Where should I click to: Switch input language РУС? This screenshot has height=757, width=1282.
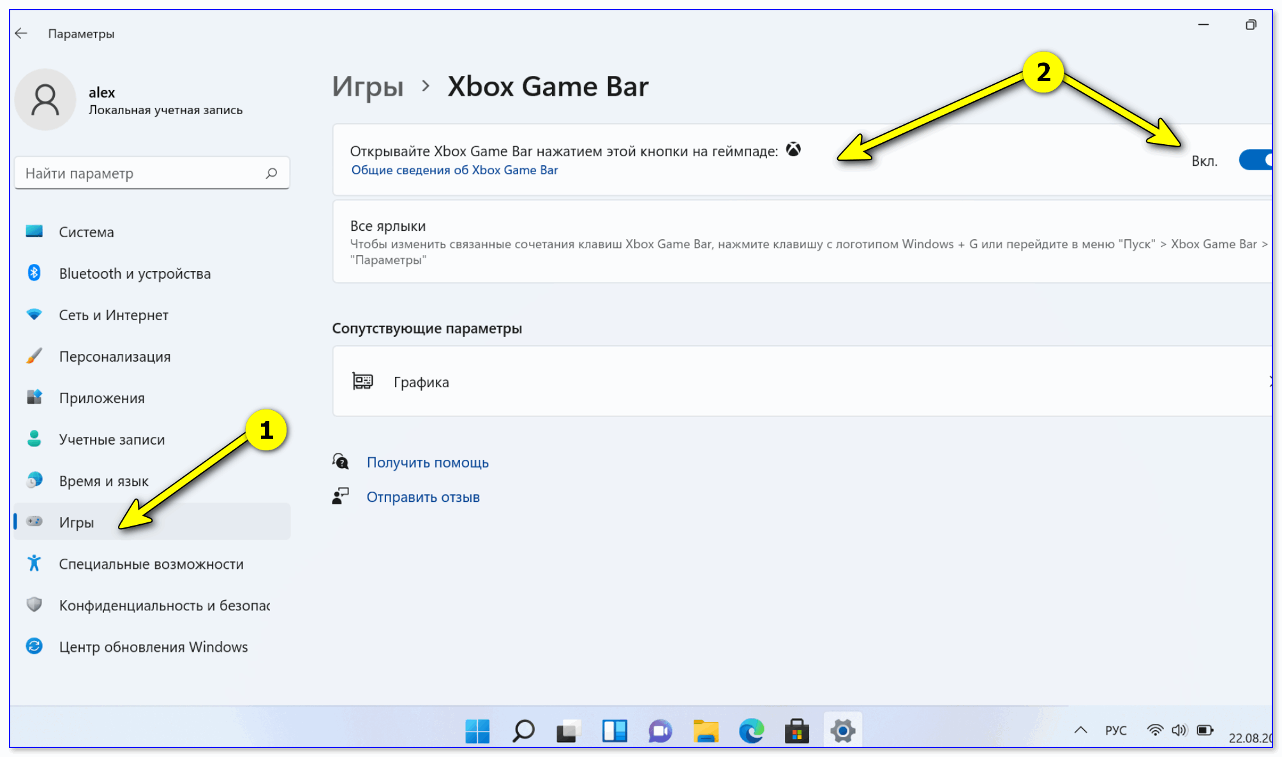[x=1116, y=730]
